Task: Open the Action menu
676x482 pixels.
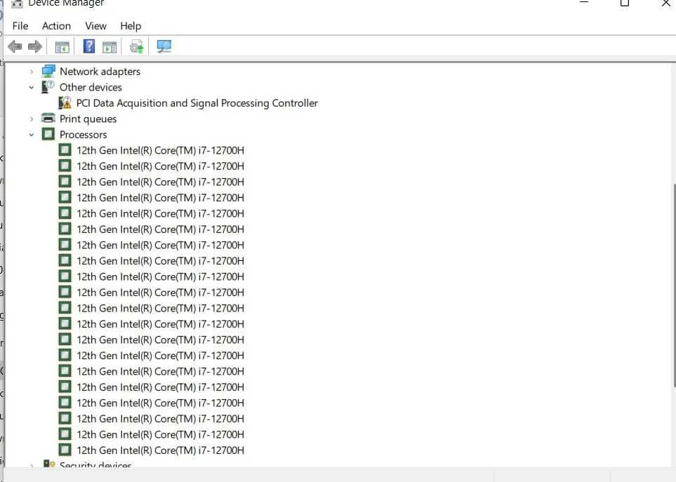Action: click(56, 26)
